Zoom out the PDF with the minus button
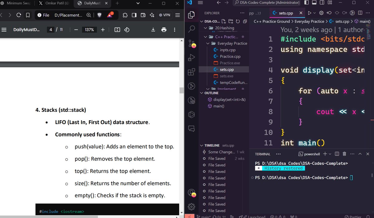Viewport: 374px width, 218px height. tap(76, 30)
